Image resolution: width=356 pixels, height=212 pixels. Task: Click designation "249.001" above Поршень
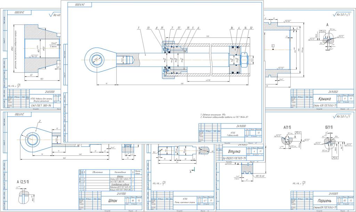pyautogui.click(x=333, y=194)
